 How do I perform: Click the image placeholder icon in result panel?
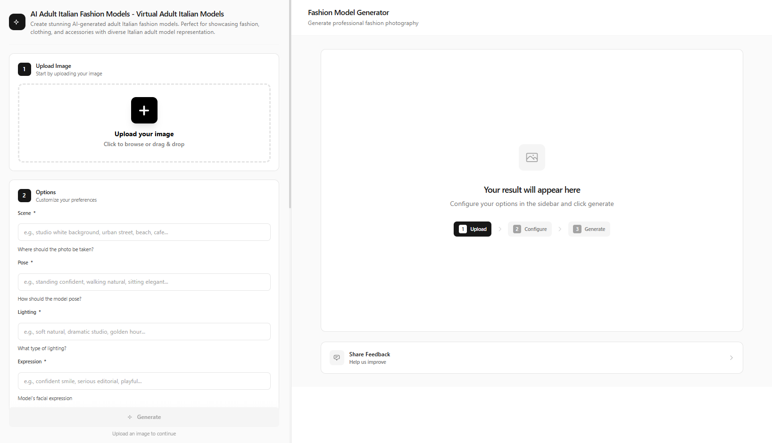531,157
